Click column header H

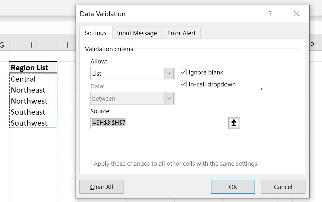(x=33, y=45)
